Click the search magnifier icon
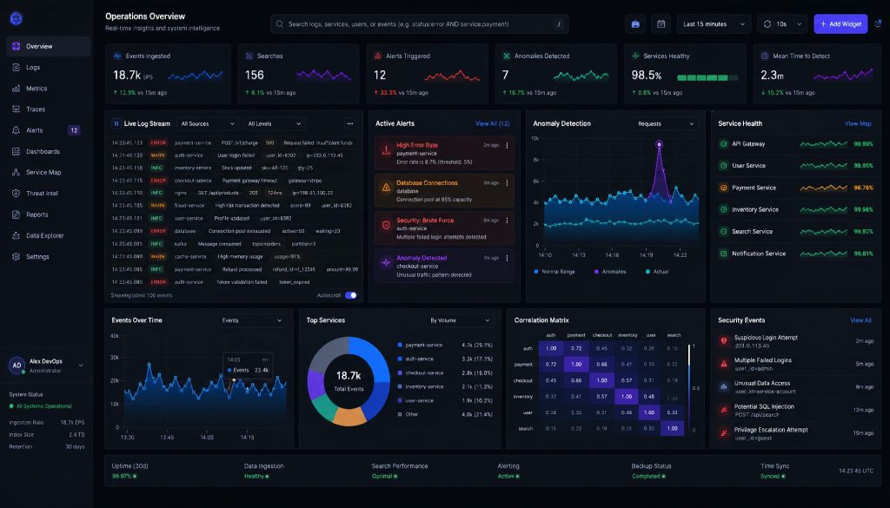Image resolution: width=890 pixels, height=508 pixels. pyautogui.click(x=280, y=23)
